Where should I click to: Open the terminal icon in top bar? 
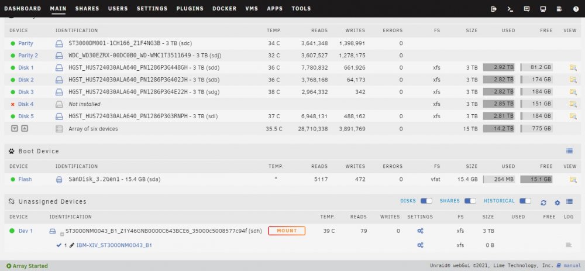pyautogui.click(x=510, y=9)
